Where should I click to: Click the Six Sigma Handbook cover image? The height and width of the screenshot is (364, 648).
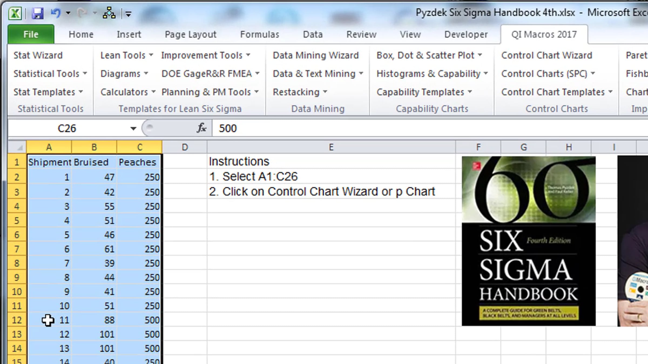tap(529, 241)
